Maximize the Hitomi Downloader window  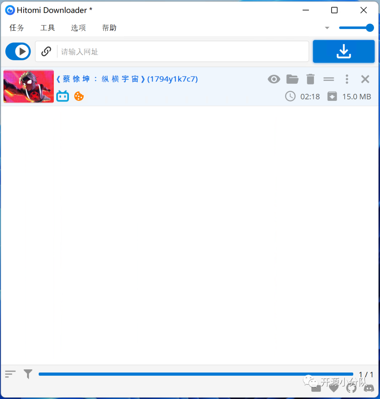334,10
